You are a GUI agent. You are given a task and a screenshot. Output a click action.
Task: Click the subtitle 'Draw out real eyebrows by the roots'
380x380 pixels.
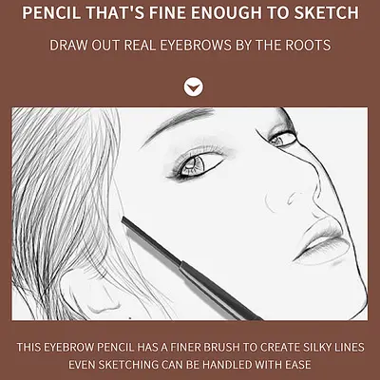(x=190, y=46)
